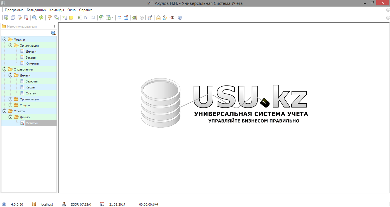Click the double-chevron up Collapse all icon
Screen dimensions: 390x207
(93, 18)
